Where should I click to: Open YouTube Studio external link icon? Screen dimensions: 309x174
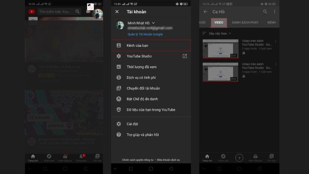click(185, 56)
